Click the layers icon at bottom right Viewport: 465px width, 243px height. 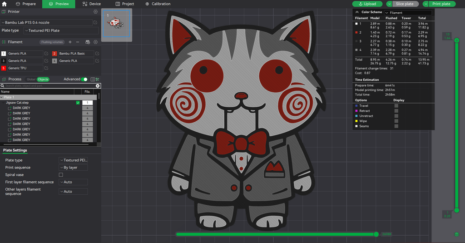coord(457,234)
